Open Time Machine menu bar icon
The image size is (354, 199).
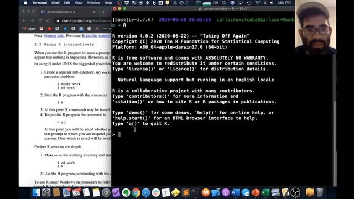pos(249,3)
